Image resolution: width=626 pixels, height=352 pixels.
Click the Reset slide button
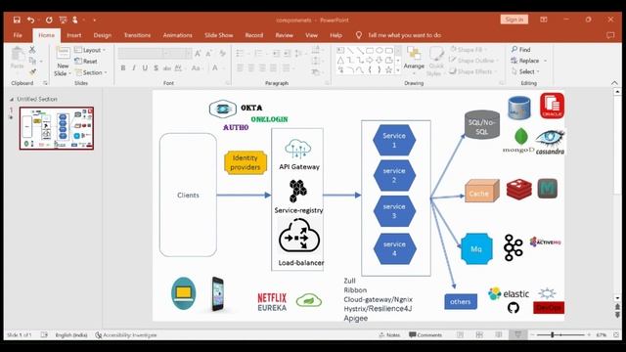coord(86,61)
